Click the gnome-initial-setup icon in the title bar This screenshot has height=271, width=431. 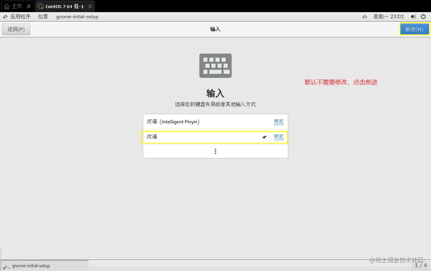tap(77, 17)
